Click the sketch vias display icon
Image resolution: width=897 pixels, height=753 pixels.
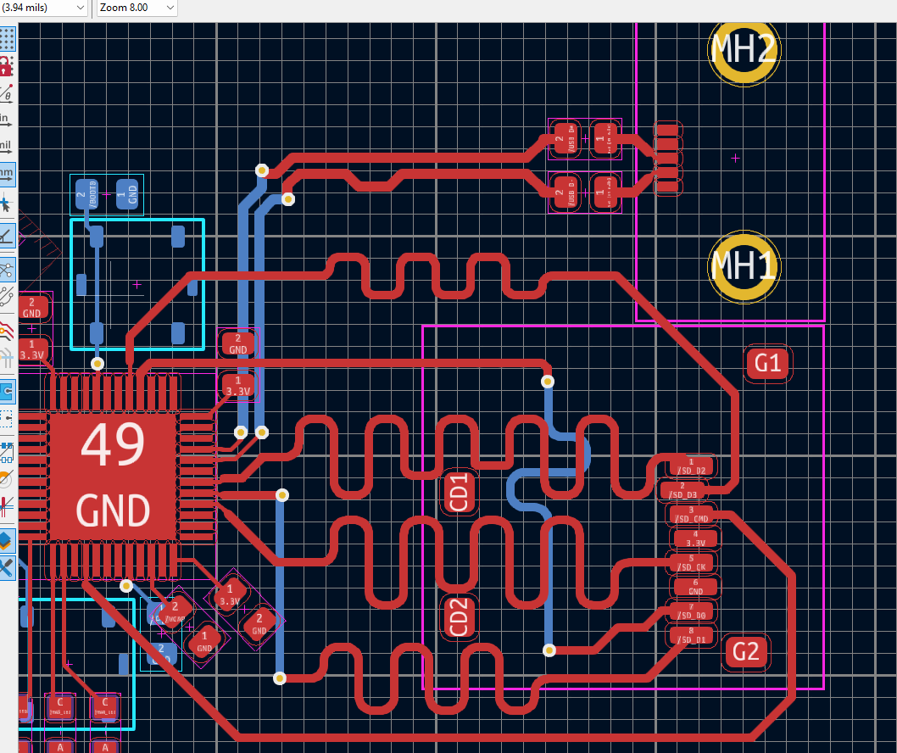8,479
